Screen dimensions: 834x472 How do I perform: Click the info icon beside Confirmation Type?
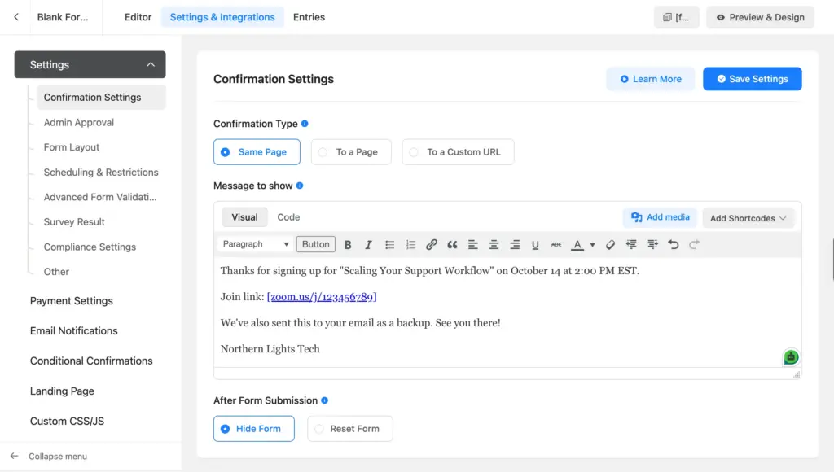coord(305,124)
